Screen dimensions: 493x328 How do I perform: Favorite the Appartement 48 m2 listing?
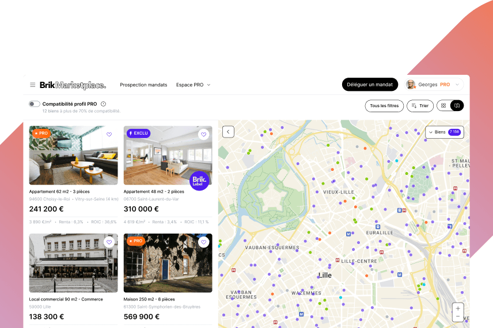tap(204, 135)
